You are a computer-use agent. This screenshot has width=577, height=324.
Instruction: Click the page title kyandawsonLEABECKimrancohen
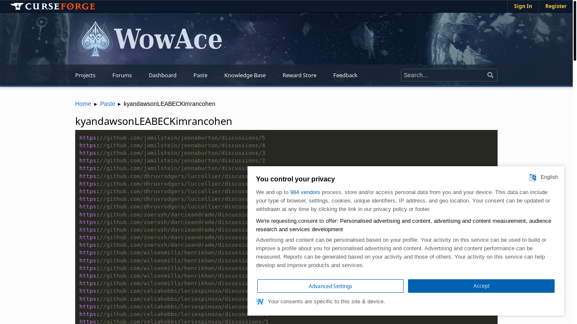click(x=154, y=121)
